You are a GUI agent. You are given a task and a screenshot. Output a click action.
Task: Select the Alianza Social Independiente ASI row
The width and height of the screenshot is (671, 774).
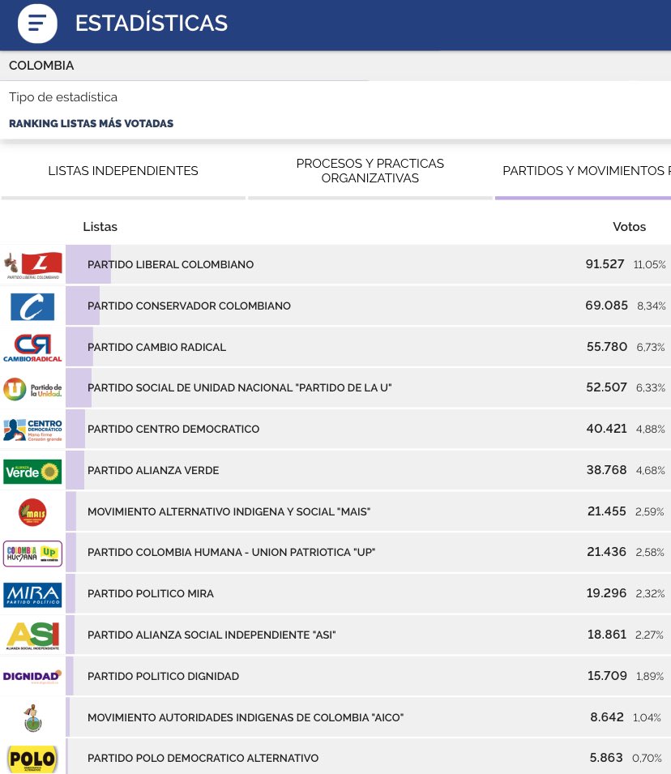pos(369,635)
